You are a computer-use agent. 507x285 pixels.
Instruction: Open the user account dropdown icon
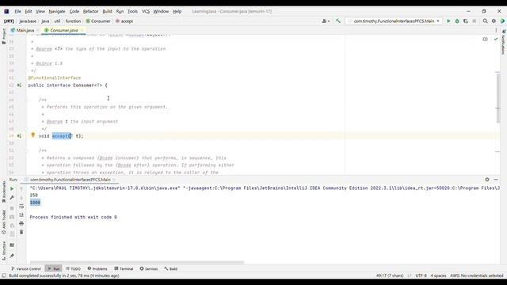pos(326,21)
